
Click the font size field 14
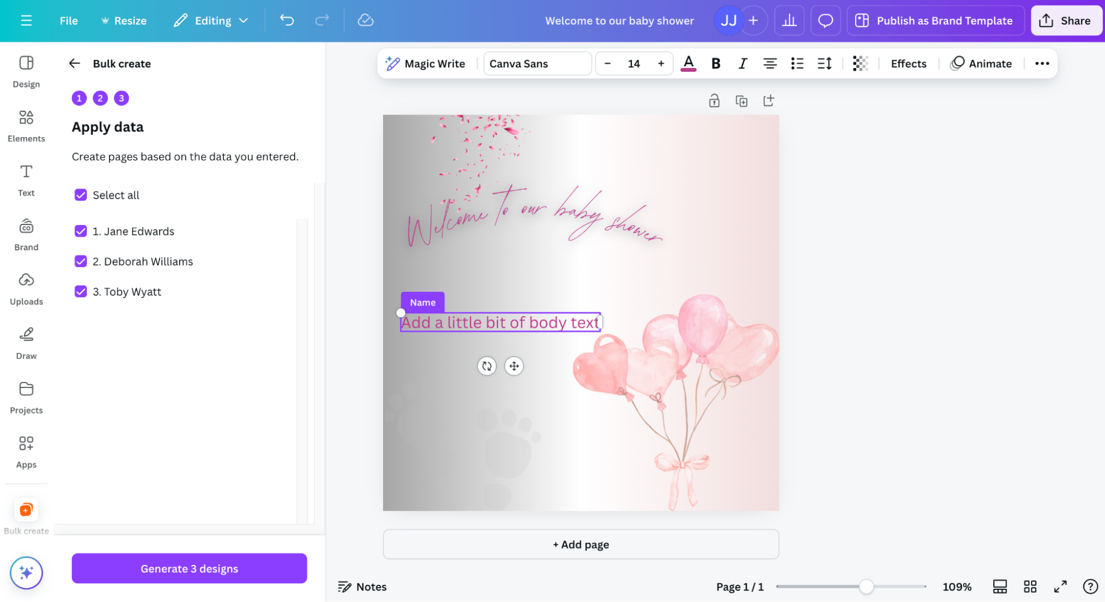pos(634,64)
